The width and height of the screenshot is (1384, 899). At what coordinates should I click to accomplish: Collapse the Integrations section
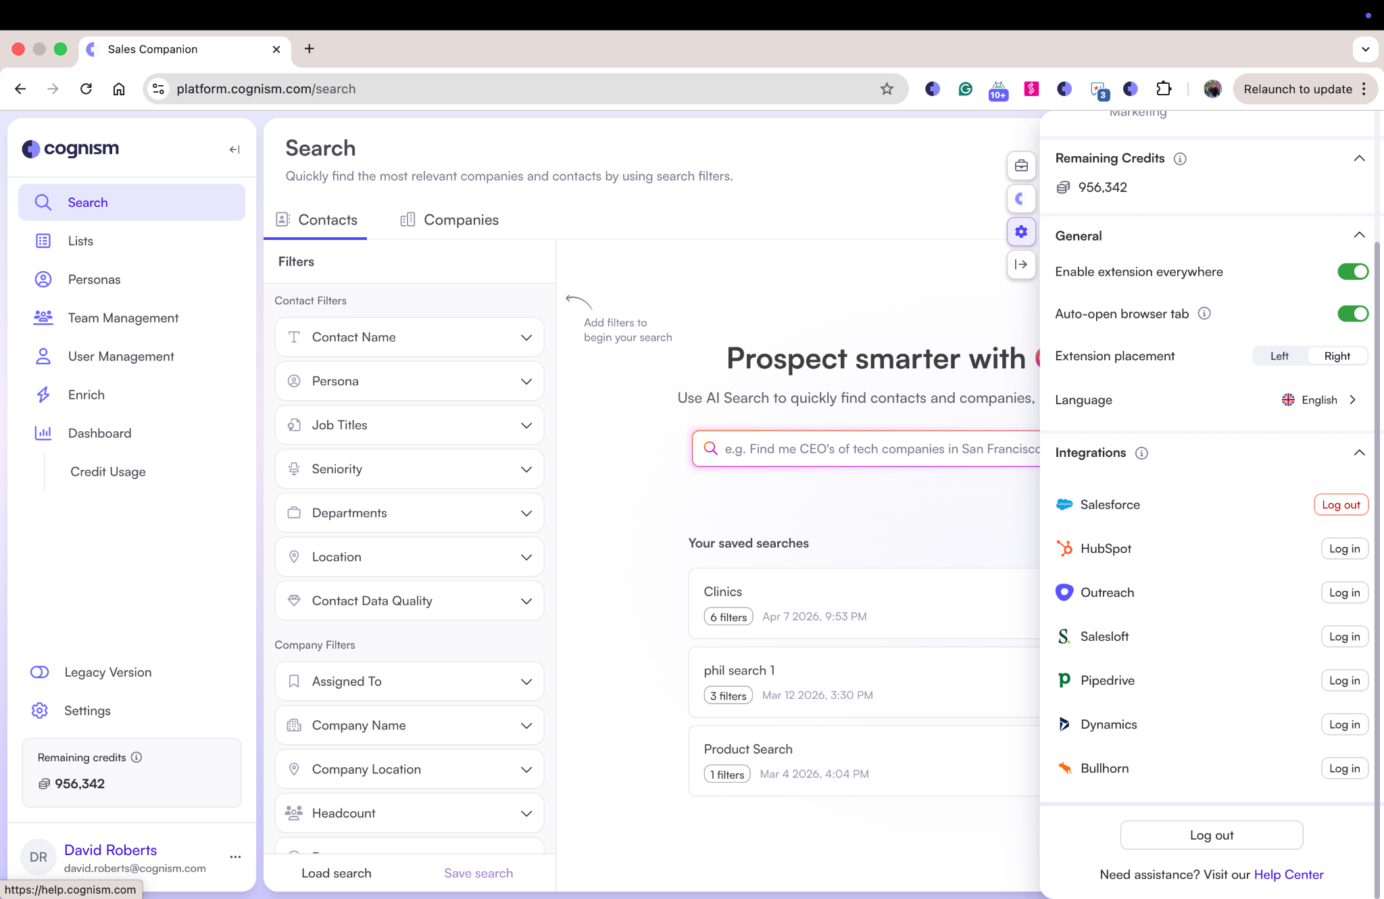coord(1359,453)
